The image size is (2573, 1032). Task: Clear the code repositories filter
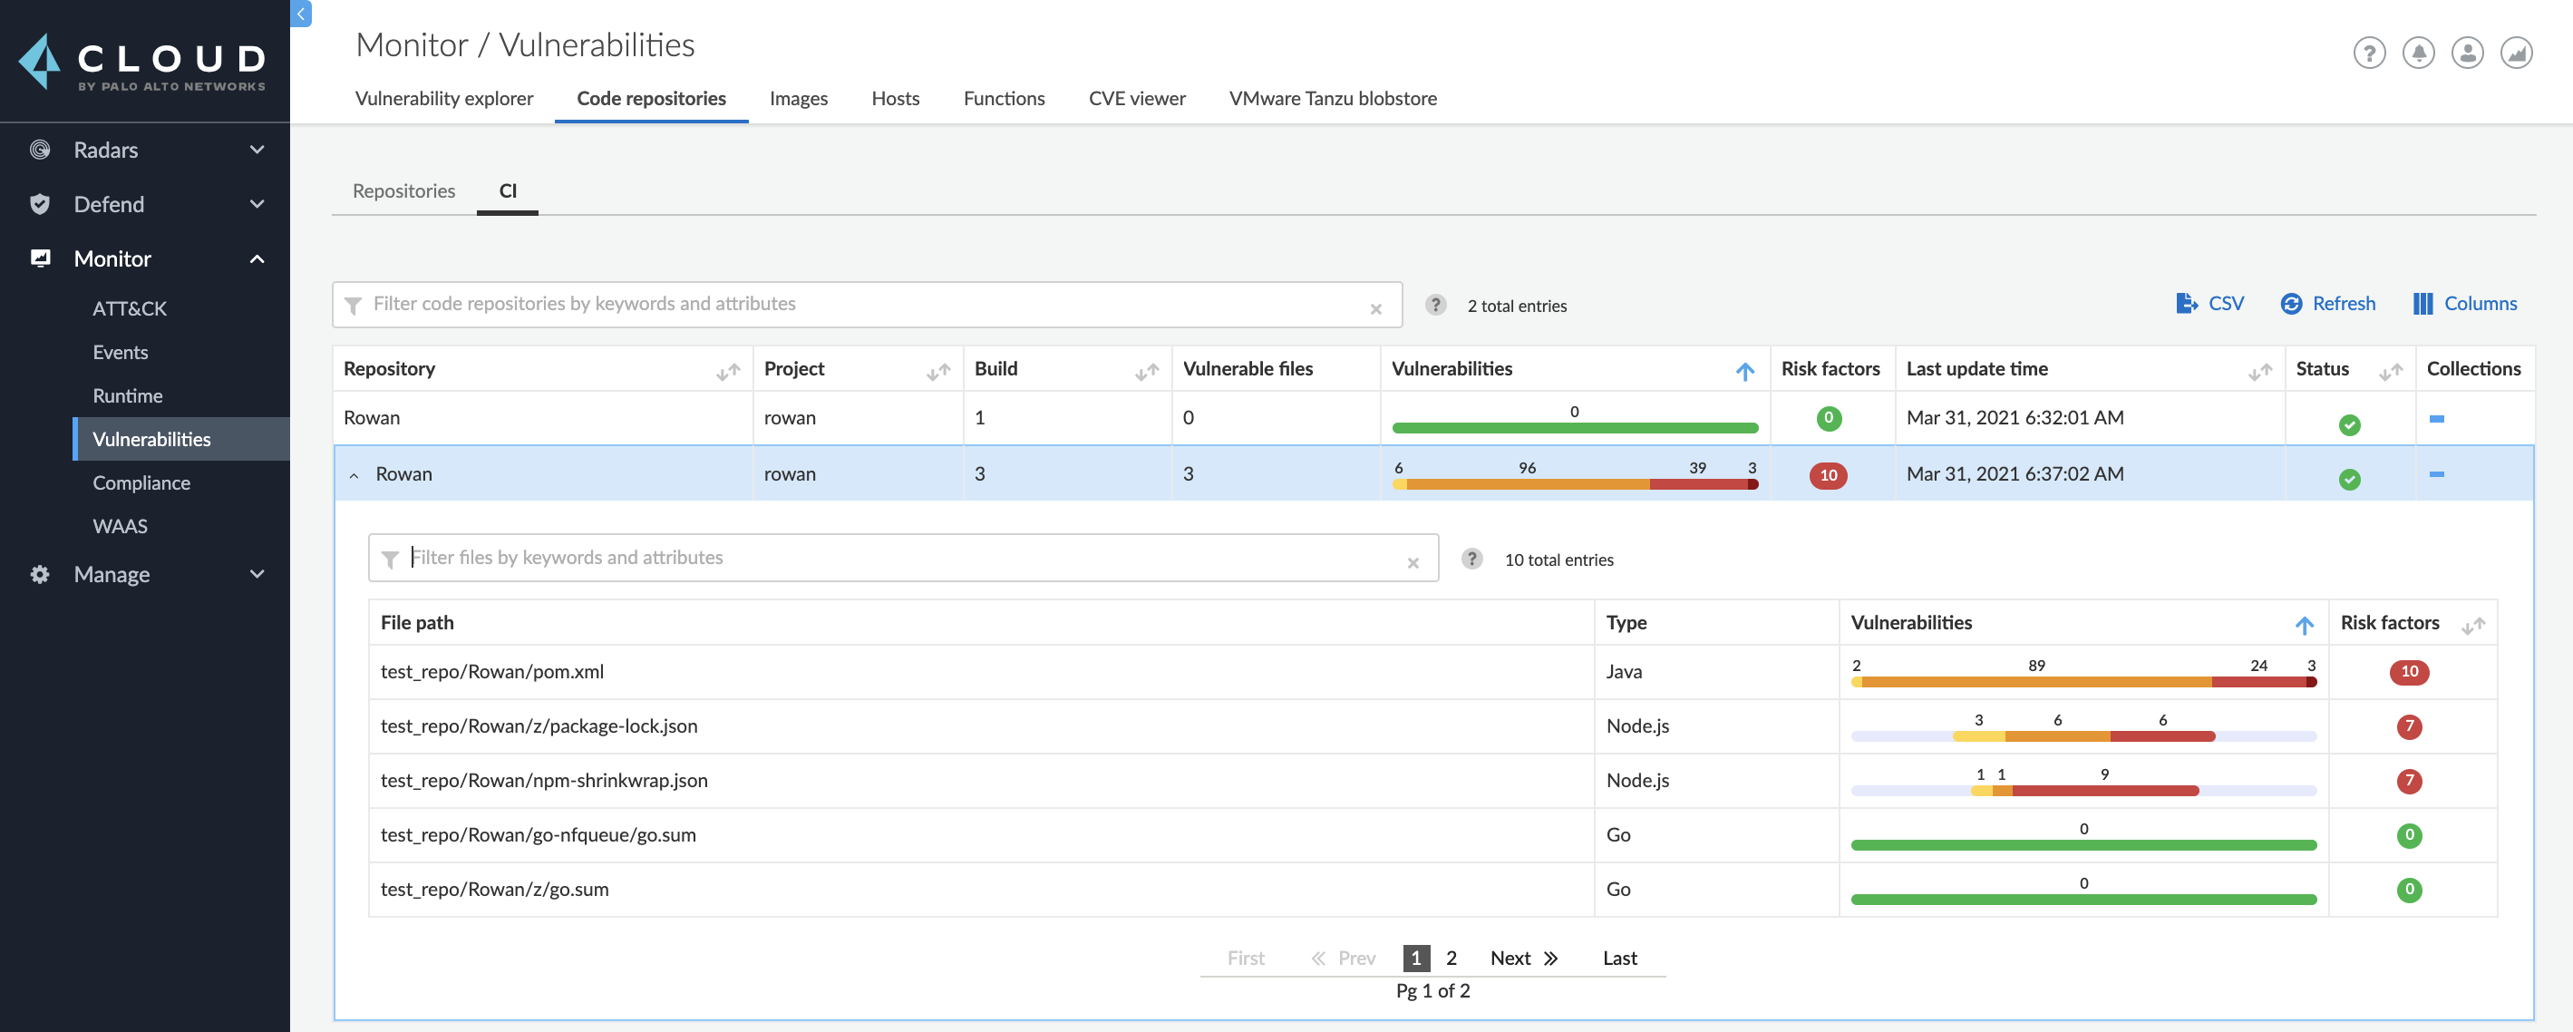coord(1375,310)
